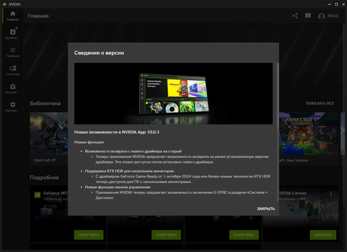This screenshot has width=347, height=252.
Task: Go to the Графика sidebar section
Action: 13,52
